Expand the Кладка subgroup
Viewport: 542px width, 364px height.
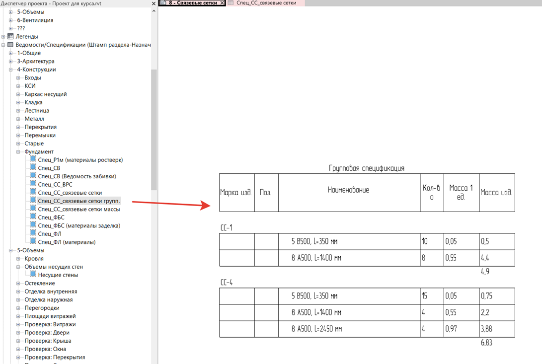coord(18,102)
